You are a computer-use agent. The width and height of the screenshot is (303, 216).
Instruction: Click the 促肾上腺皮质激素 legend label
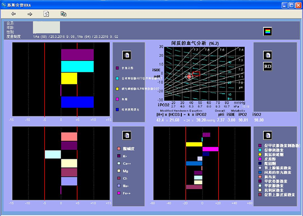pyautogui.click(x=280, y=195)
